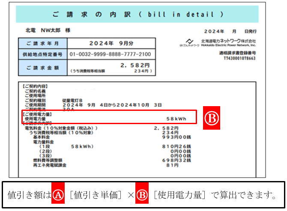Click the '値引き額は' text in the formula

[x=29, y=195]
